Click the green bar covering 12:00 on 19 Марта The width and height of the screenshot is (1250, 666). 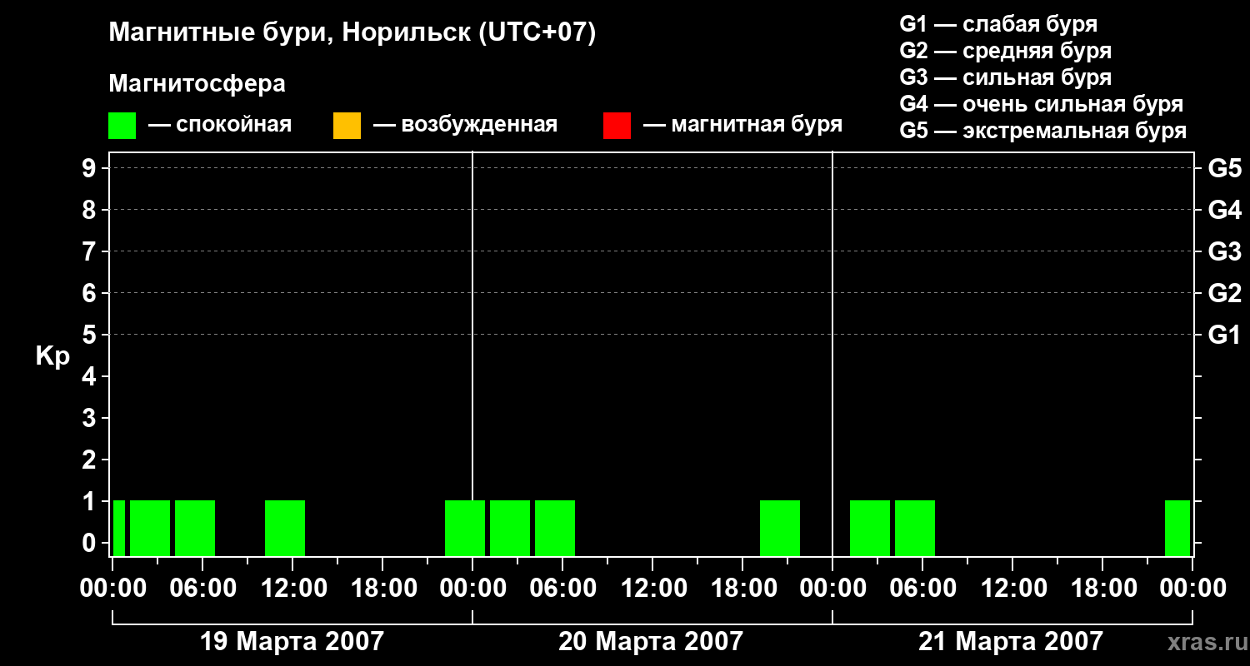285,528
